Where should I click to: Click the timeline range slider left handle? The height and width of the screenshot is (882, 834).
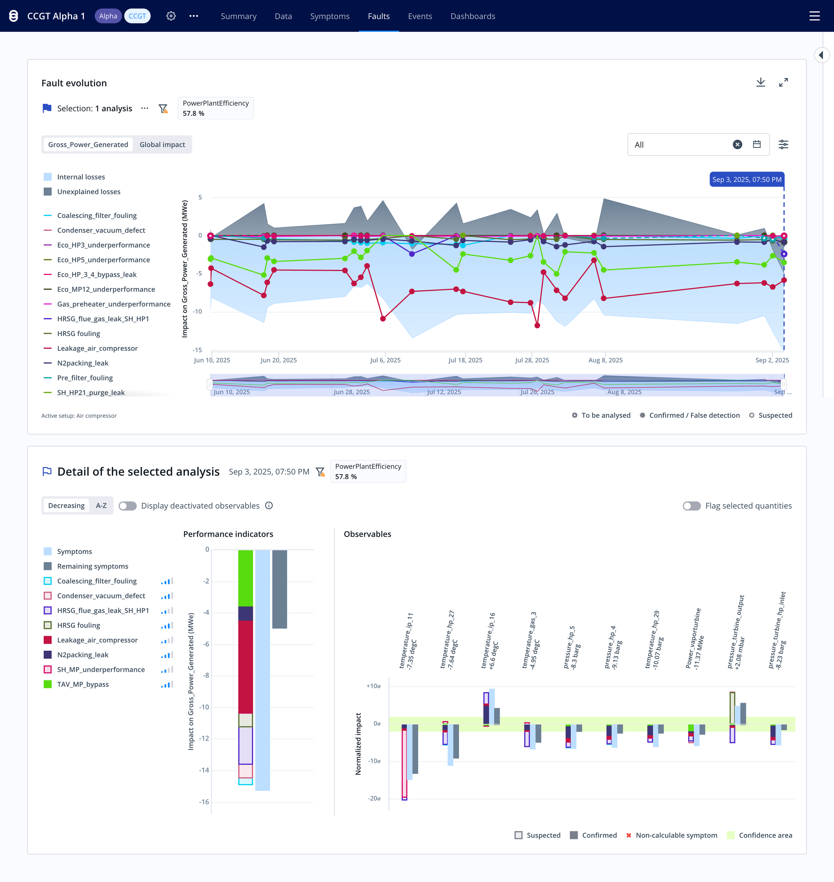[x=210, y=385]
